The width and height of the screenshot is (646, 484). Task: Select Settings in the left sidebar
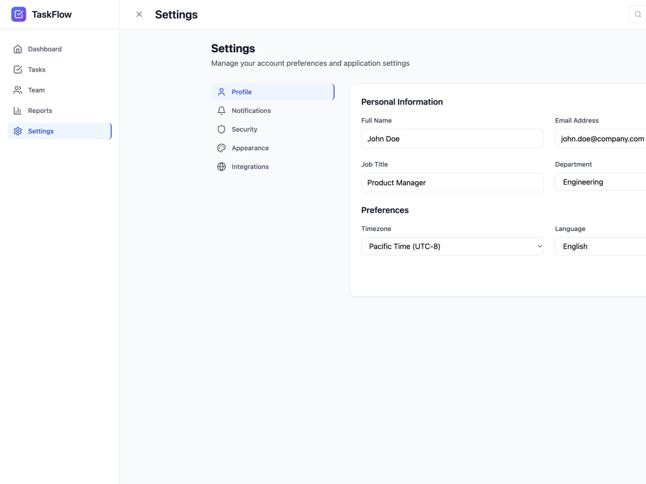59,131
